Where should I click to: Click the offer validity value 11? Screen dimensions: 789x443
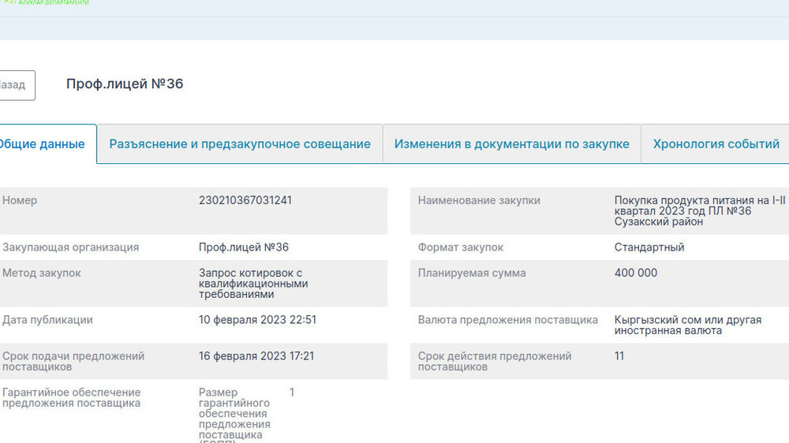tap(619, 356)
